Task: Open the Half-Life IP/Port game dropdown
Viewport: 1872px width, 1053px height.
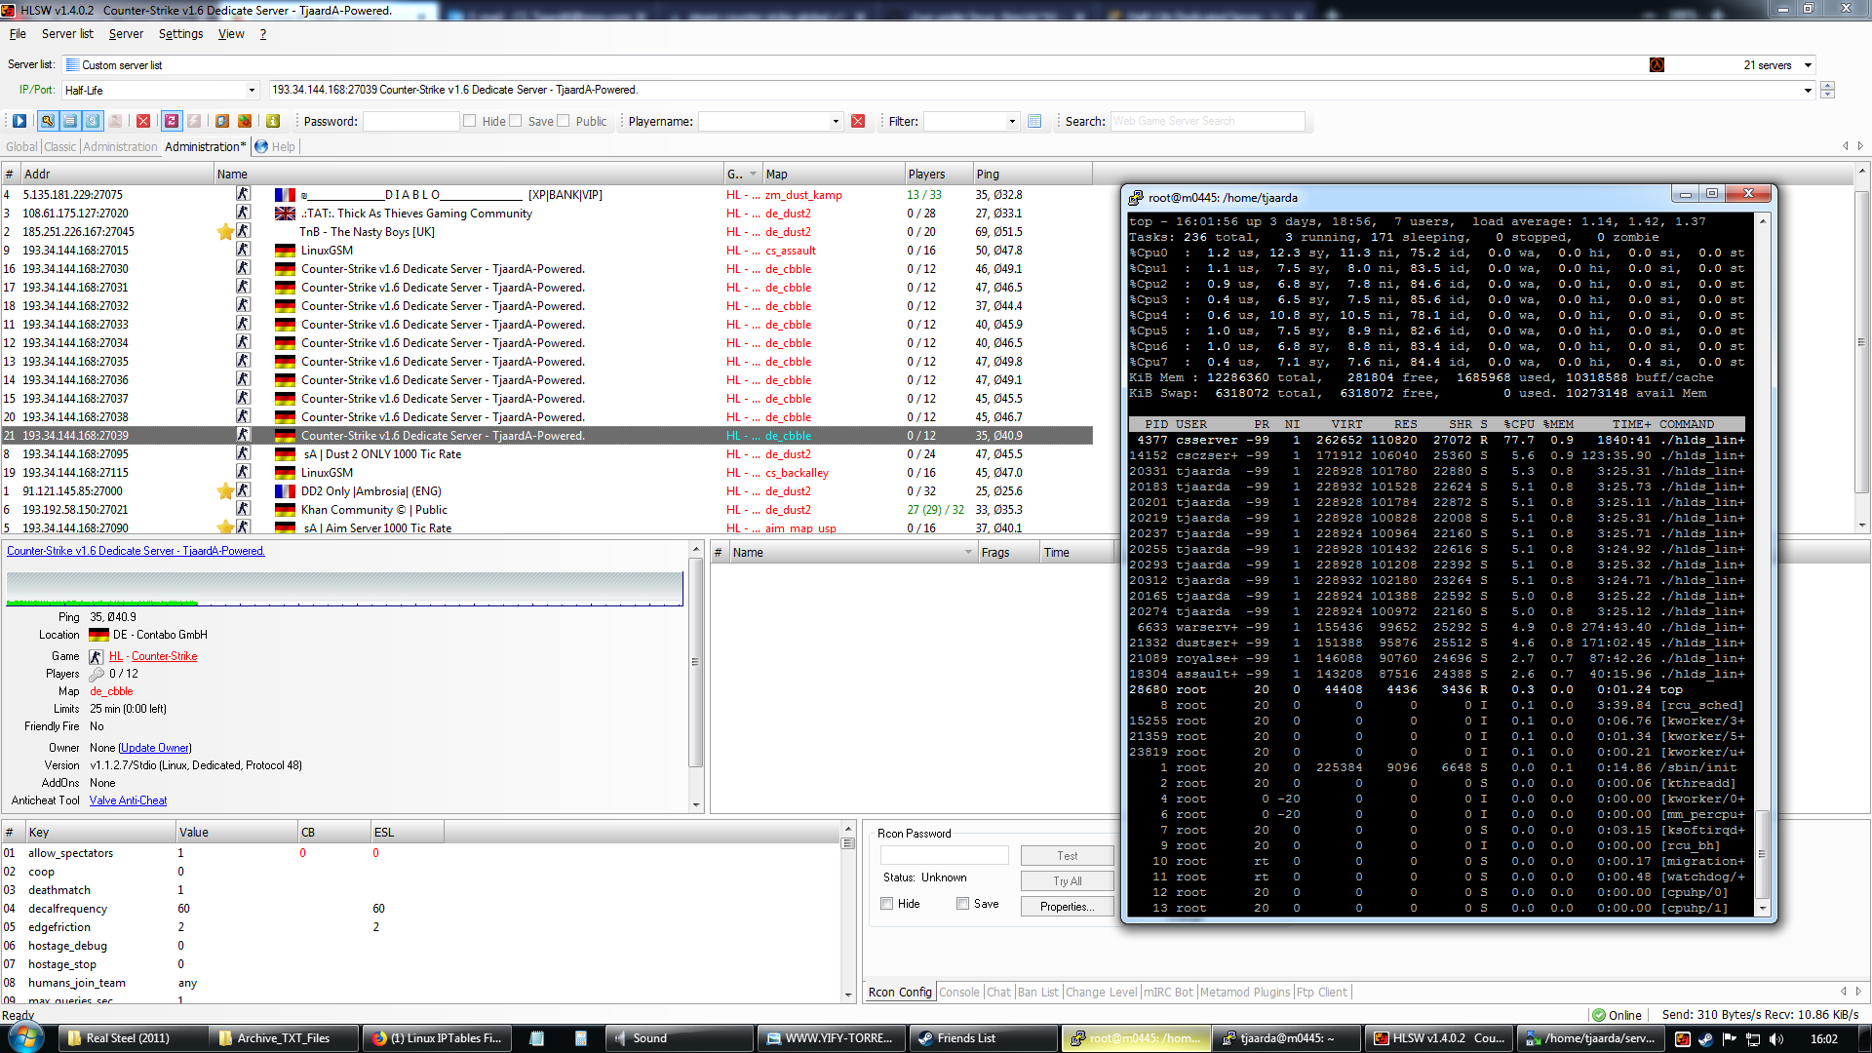Action: point(252,91)
